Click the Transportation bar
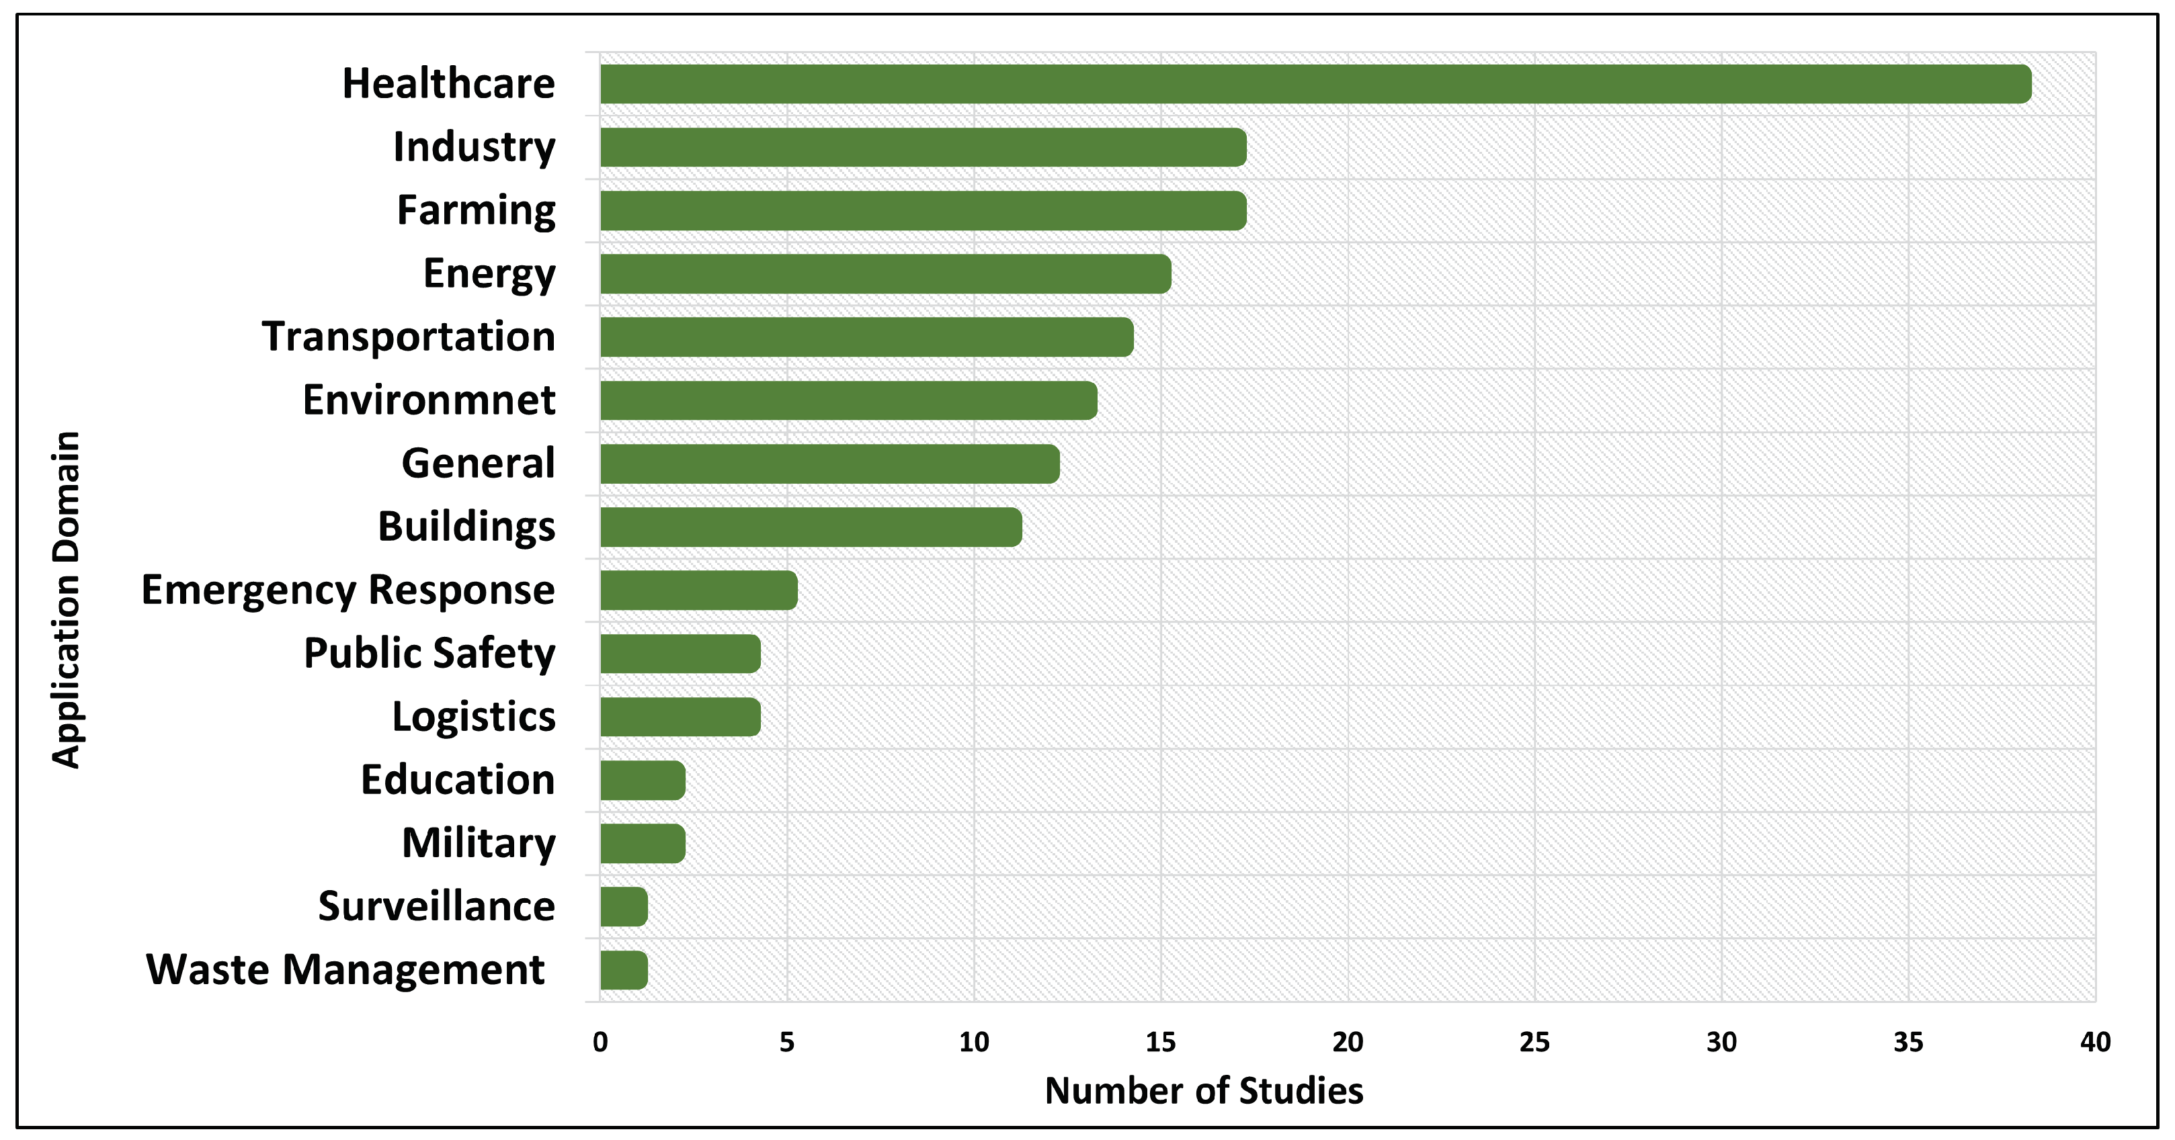The image size is (2175, 1140). [x=867, y=337]
